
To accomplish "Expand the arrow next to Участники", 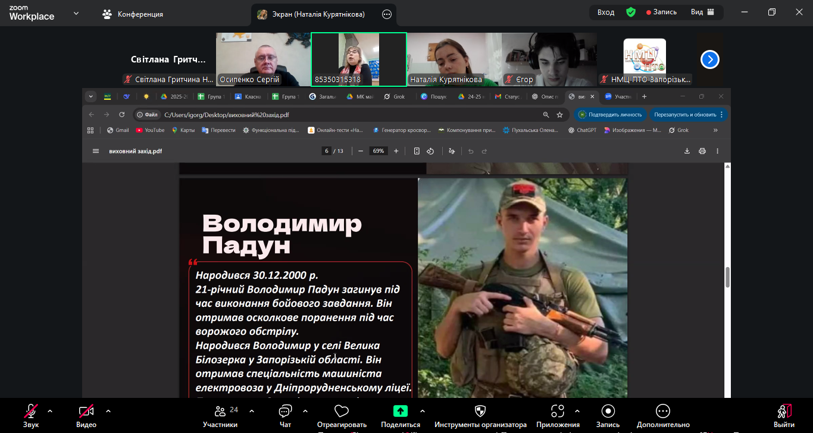I will [x=252, y=411].
